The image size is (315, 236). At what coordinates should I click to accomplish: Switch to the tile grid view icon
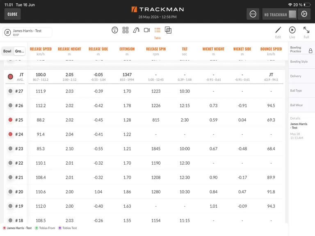126,30
